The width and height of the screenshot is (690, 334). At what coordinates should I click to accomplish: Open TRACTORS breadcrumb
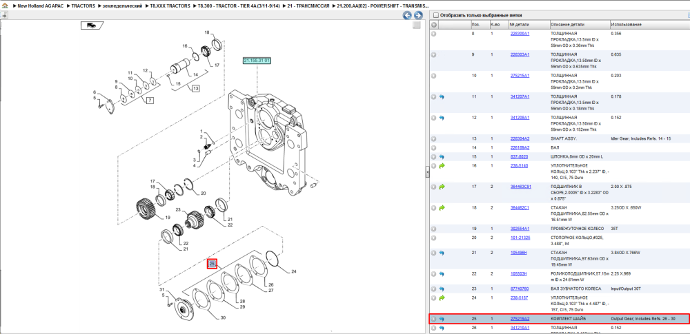pyautogui.click(x=83, y=7)
